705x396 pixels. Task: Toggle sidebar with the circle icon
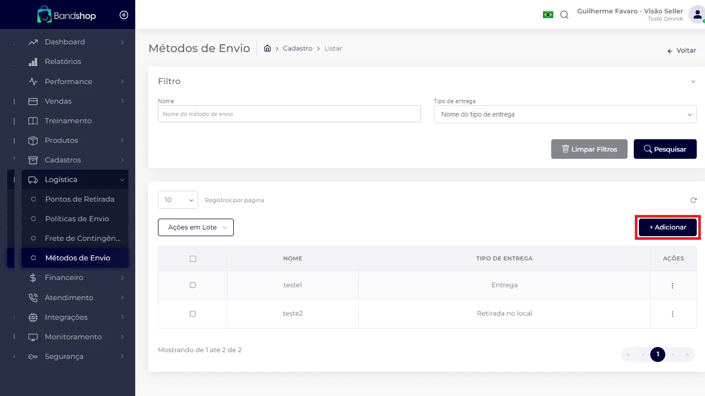[124, 15]
